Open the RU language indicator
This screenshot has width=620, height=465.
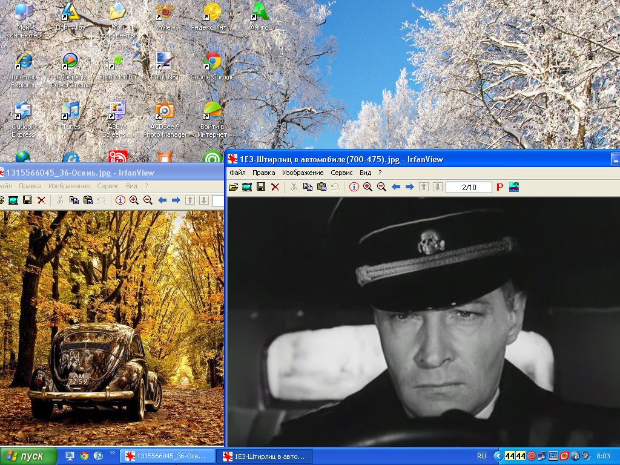[481, 456]
